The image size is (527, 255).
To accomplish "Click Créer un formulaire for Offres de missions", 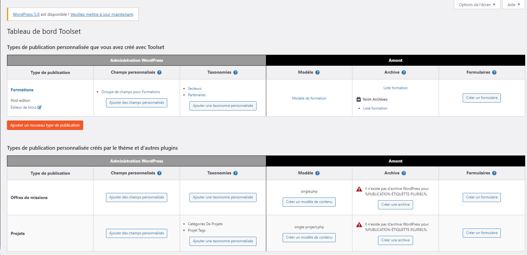I will [x=482, y=197].
